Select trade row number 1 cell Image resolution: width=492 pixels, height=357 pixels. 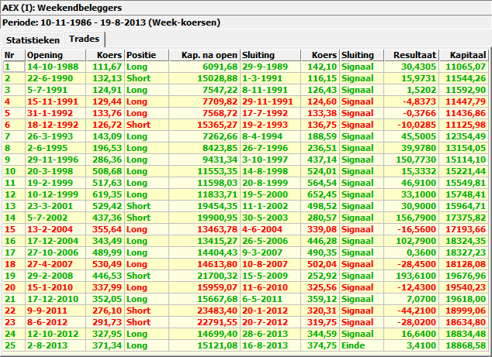click(x=14, y=67)
